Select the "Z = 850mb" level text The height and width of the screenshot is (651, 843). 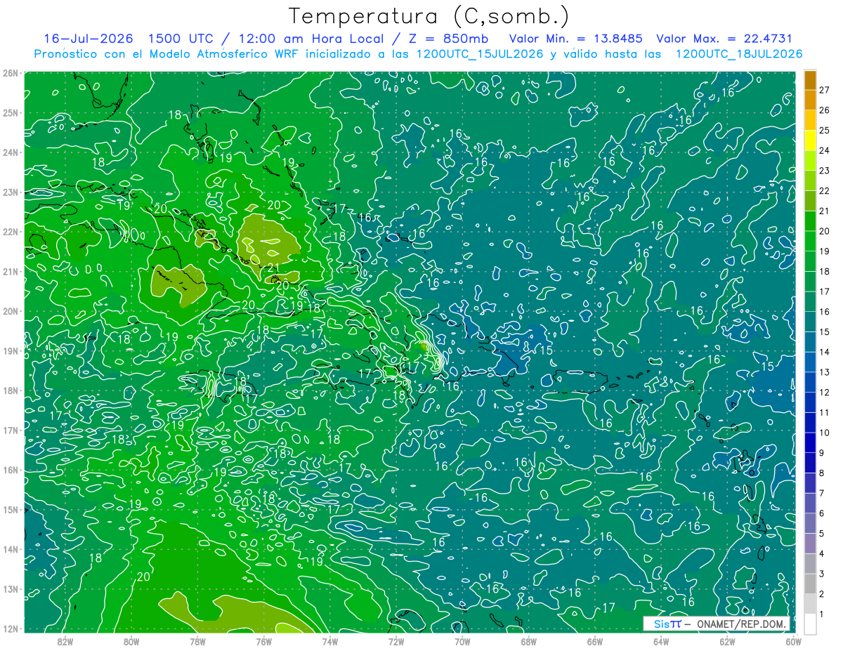point(447,39)
